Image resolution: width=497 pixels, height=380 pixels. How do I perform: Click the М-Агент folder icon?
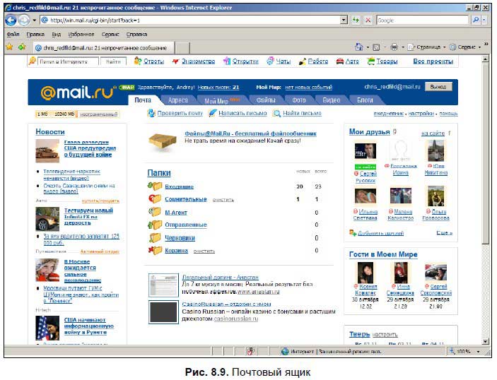coord(155,211)
